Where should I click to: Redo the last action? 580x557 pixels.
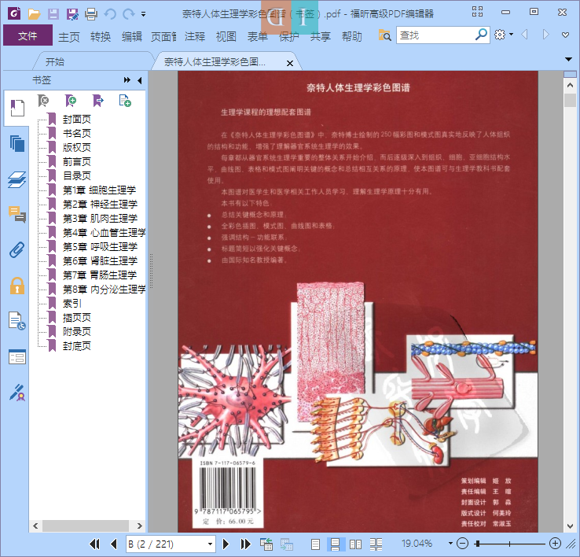(x=128, y=14)
